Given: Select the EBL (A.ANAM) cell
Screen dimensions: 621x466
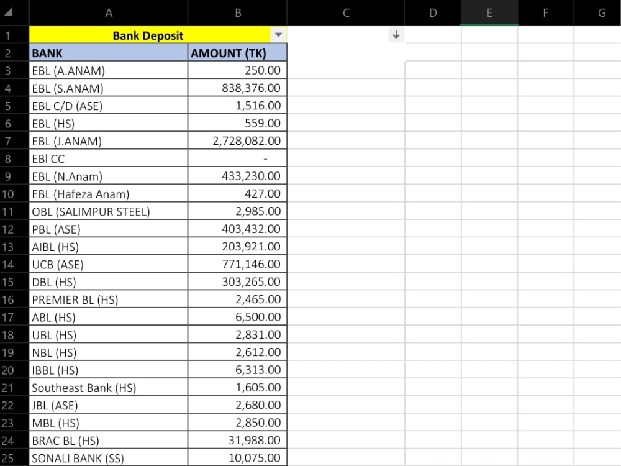Looking at the screenshot, I should tap(109, 70).
